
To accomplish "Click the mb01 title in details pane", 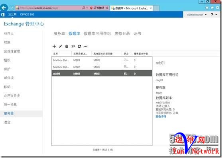I will point(160,63).
